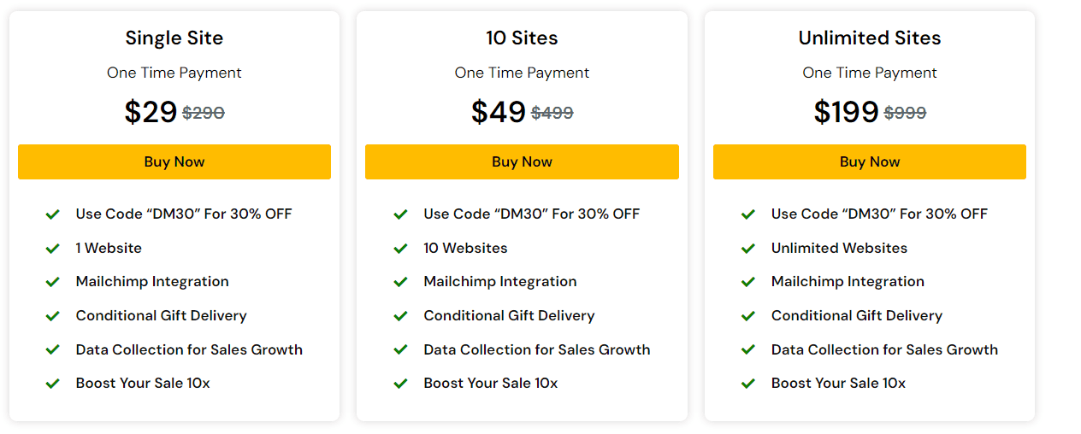Image resolution: width=1081 pixels, height=434 pixels.
Task: Click checkmark by 10 Sites DM30 code line
Action: coord(400,214)
